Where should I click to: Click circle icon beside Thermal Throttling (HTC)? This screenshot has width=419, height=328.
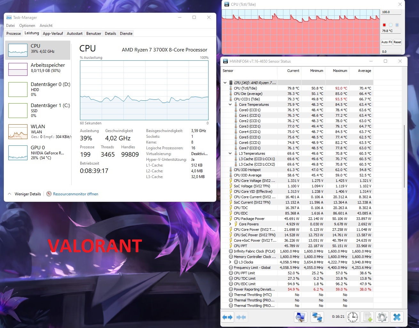coord(231,295)
